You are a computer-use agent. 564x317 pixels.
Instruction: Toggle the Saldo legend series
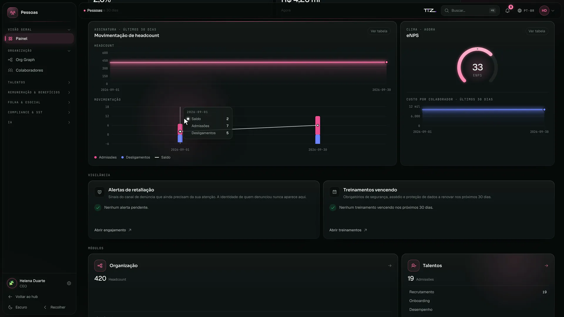pos(163,157)
